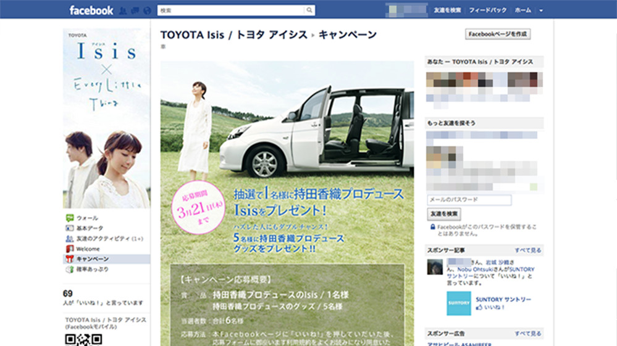This screenshot has height=346, width=617.
Task: Click the sponsored story user avatar
Action: pyautogui.click(x=435, y=267)
